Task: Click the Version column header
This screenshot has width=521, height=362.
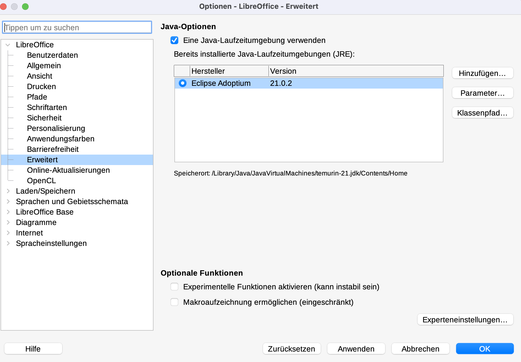Action: (355, 71)
